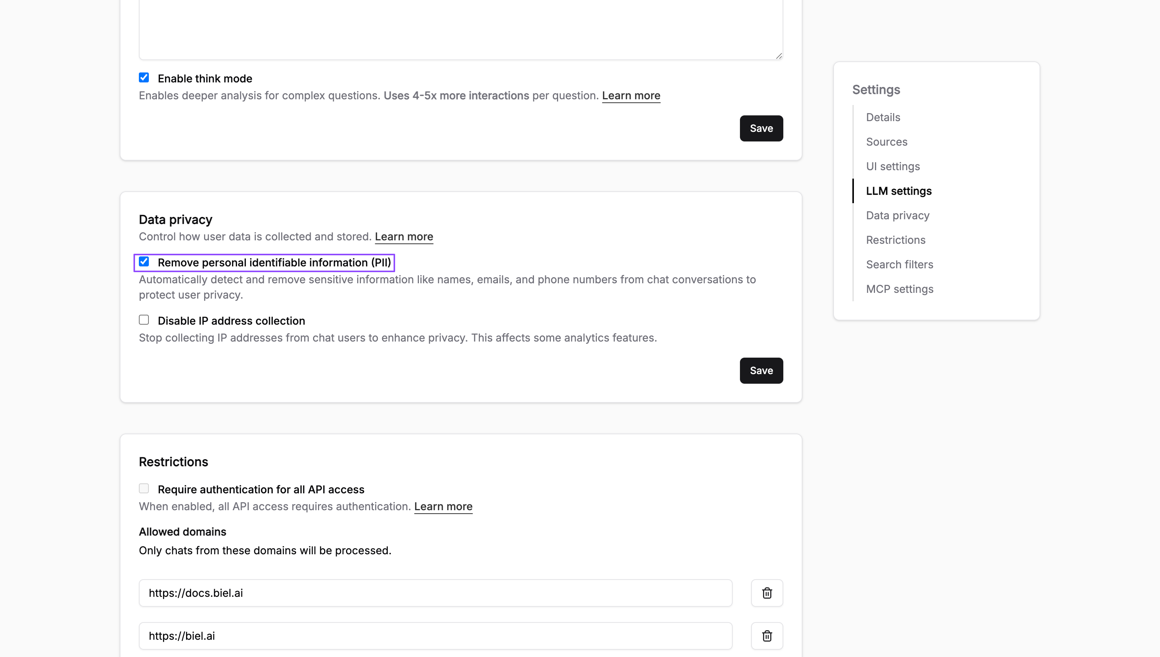This screenshot has width=1160, height=657.
Task: Save the LLM settings section
Action: click(761, 128)
